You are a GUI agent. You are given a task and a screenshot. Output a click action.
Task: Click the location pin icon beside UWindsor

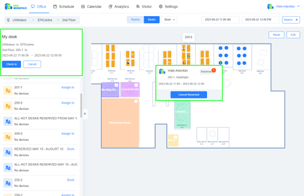click(x=8, y=20)
